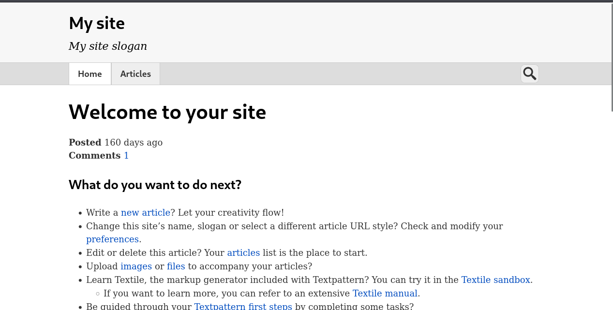The height and width of the screenshot is (310, 613).
Task: Open the search magnifier icon
Action: pos(529,74)
